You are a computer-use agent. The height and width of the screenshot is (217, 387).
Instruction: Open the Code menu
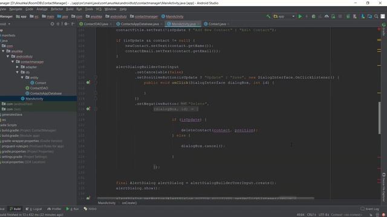coord(29,9)
